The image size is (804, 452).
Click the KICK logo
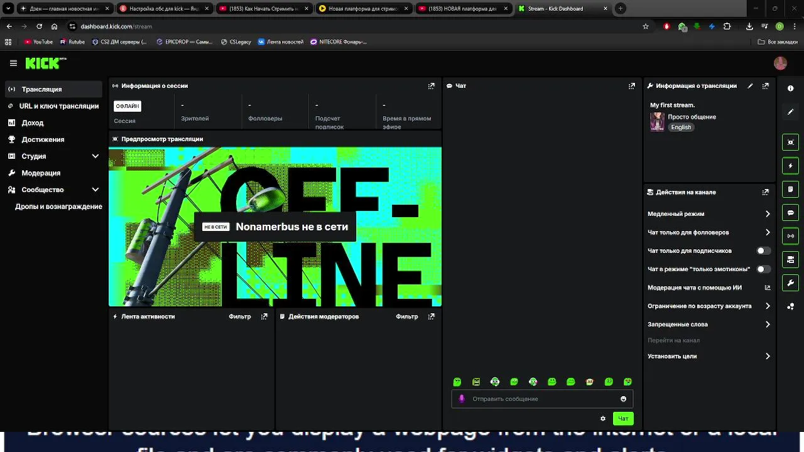[45, 63]
